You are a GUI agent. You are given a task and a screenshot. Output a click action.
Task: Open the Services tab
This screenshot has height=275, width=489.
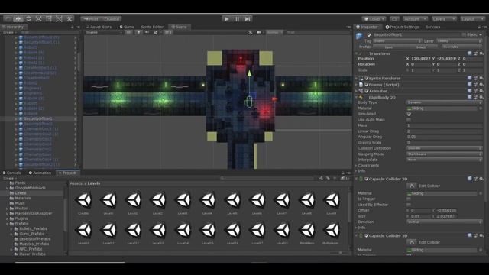pyautogui.click(x=433, y=27)
